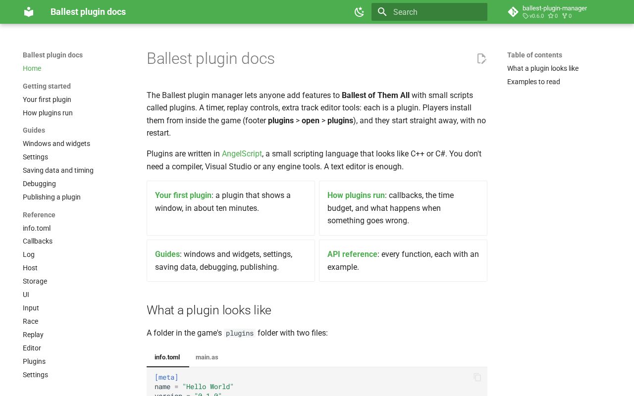Open the Debugging guide

39,184
